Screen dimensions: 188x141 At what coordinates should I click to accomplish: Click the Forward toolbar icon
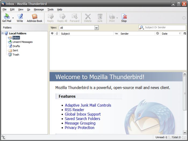click(74, 18)
